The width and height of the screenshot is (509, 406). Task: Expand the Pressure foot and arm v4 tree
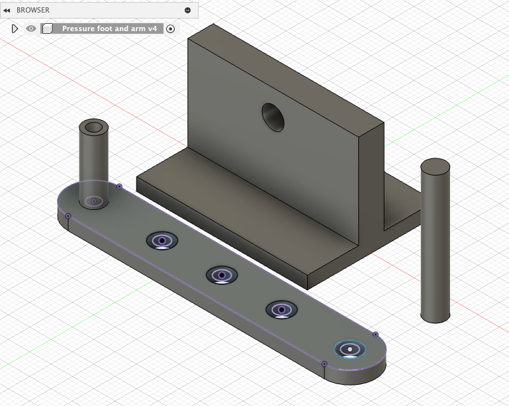[15, 29]
